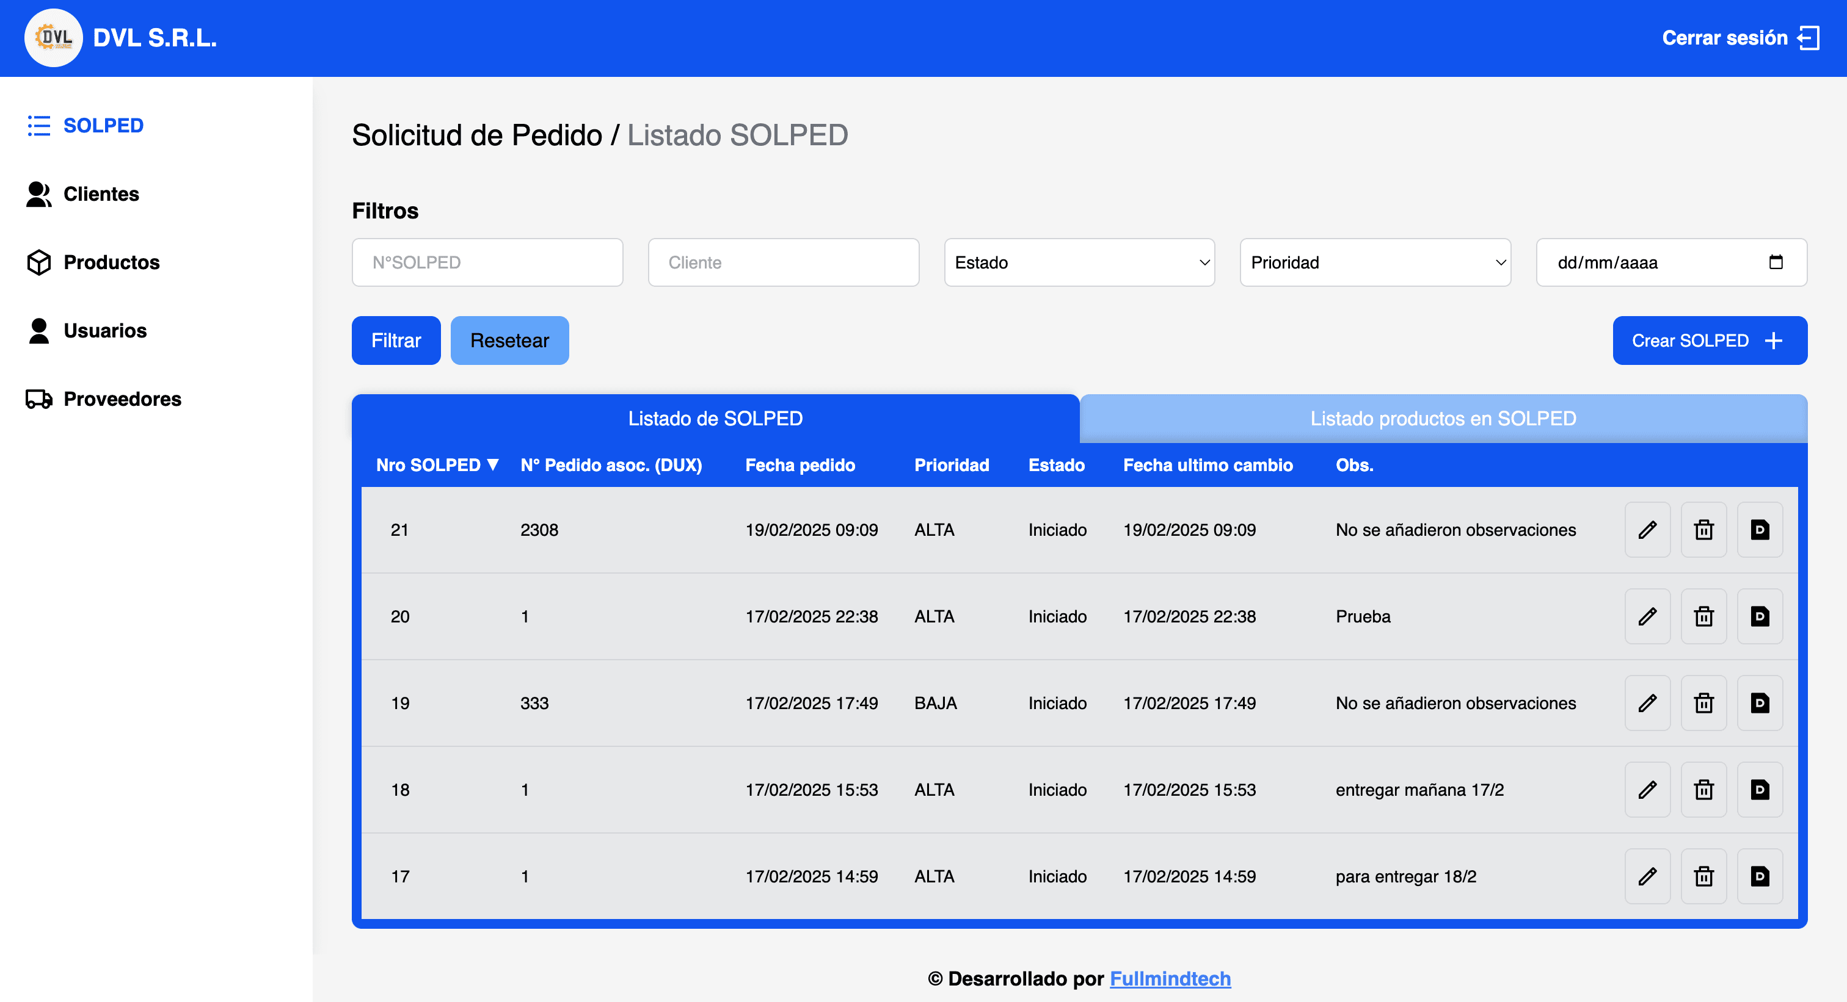This screenshot has height=1002, width=1847.
Task: Go to Clientes in the sidebar
Action: click(100, 194)
